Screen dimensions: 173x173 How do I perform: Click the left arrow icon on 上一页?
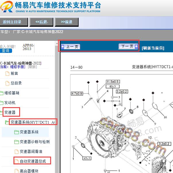pos(63,47)
